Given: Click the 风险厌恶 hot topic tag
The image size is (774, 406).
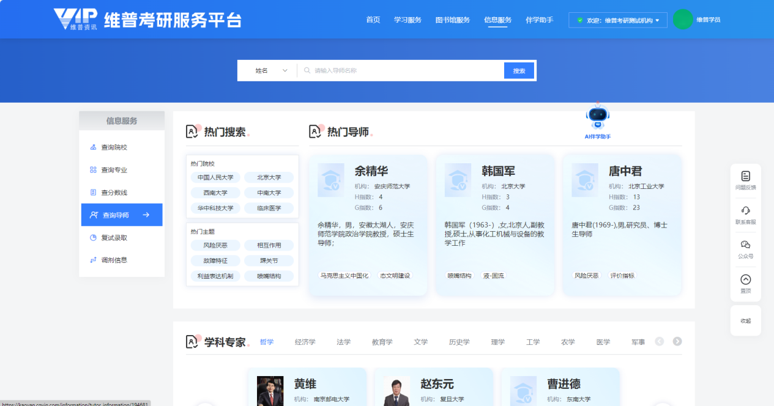Looking at the screenshot, I should coord(215,245).
